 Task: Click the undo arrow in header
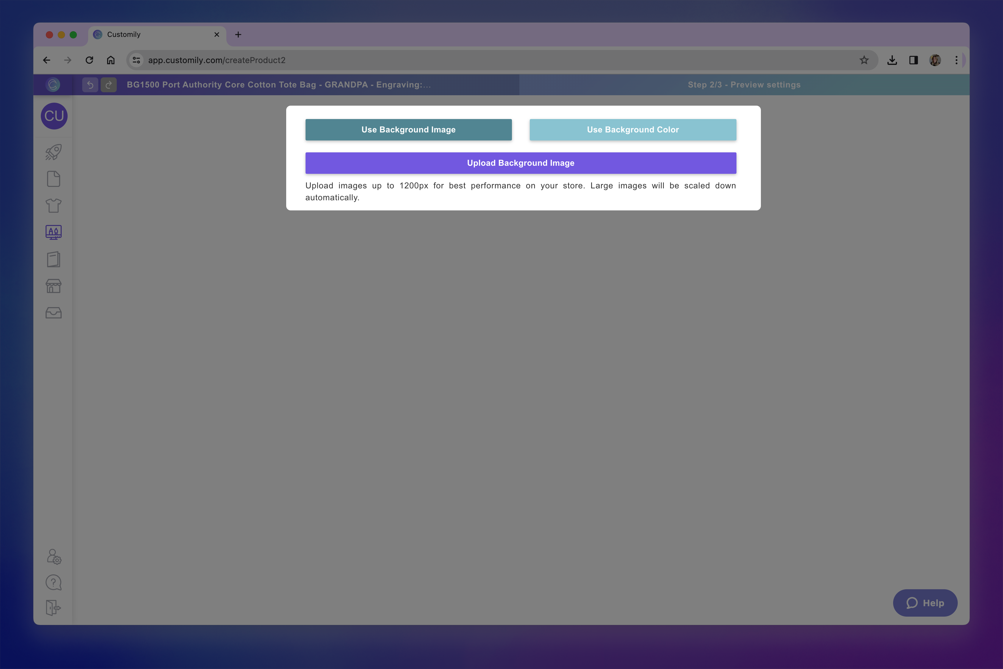(90, 85)
